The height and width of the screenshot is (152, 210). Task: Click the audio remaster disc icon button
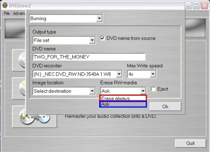point(34,117)
